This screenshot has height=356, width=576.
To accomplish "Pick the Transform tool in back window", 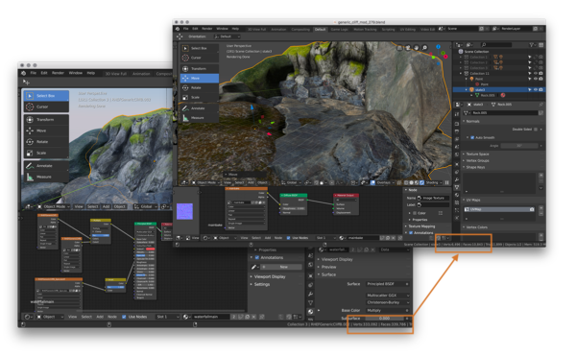I will [x=46, y=120].
